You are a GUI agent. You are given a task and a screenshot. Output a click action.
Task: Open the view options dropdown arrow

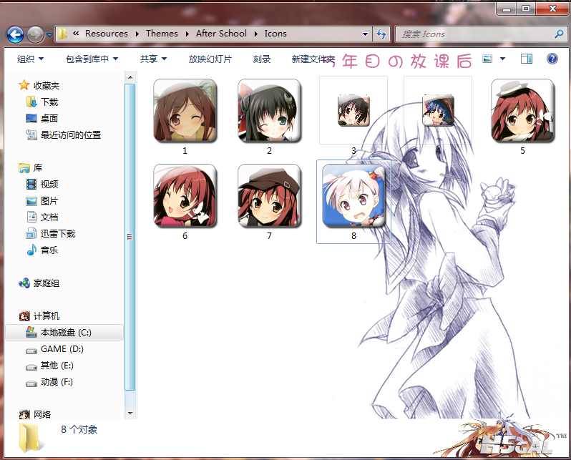(x=502, y=59)
